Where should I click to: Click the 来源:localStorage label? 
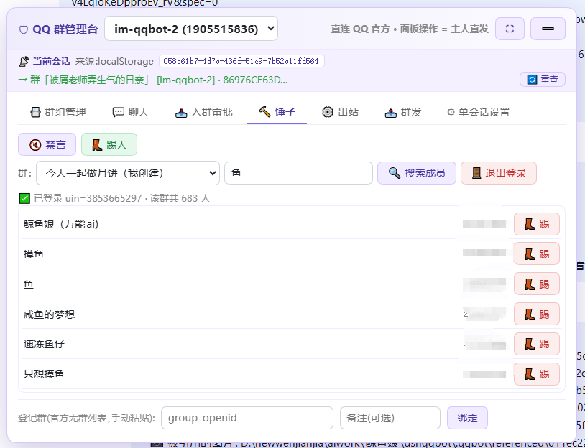pyautogui.click(x=114, y=61)
